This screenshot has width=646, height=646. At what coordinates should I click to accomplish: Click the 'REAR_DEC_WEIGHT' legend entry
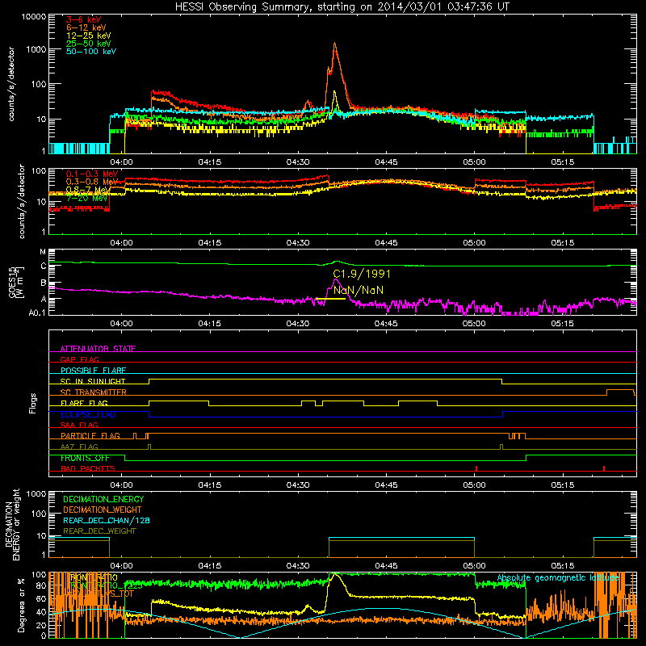tap(99, 531)
